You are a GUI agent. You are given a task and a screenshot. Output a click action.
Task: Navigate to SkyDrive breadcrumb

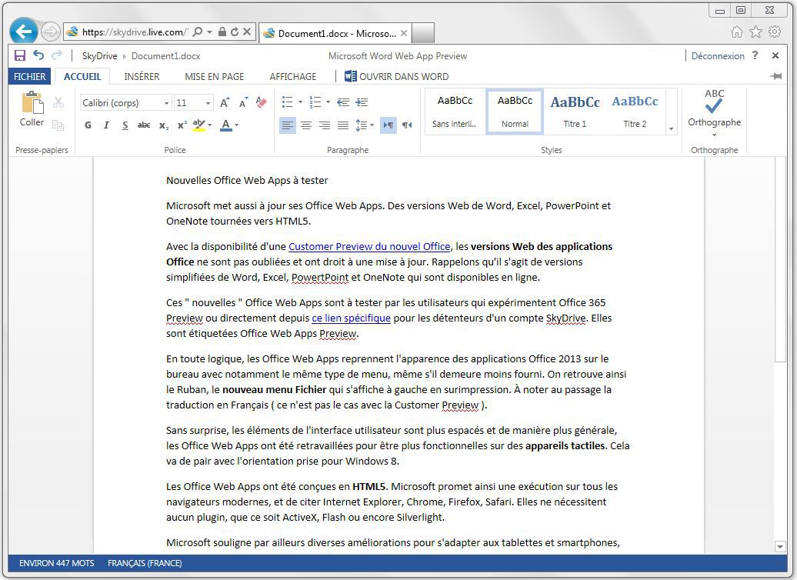[100, 56]
